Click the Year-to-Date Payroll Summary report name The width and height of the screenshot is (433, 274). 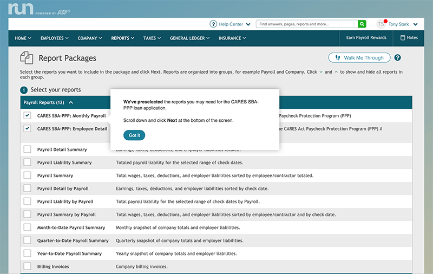pyautogui.click(x=69, y=253)
